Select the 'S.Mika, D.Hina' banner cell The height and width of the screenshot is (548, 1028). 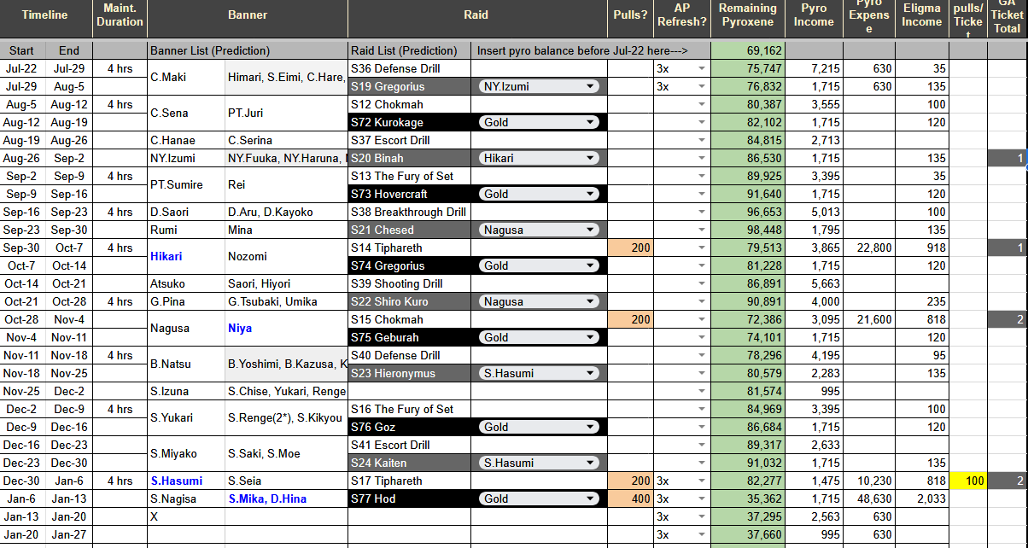point(286,498)
